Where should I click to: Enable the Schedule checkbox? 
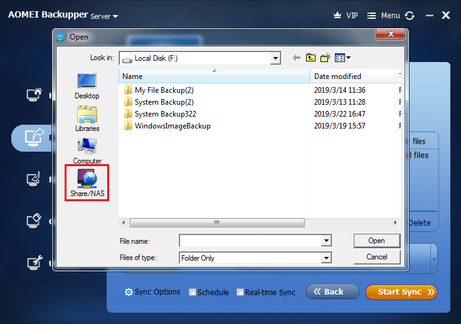(193, 292)
